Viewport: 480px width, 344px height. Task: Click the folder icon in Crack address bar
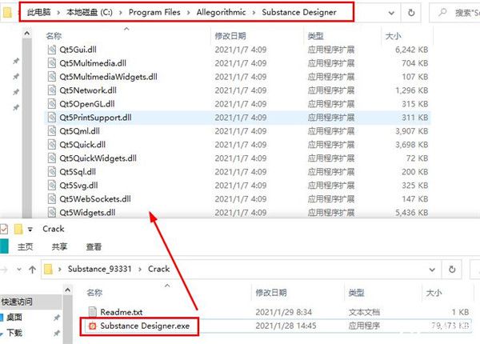click(x=48, y=270)
